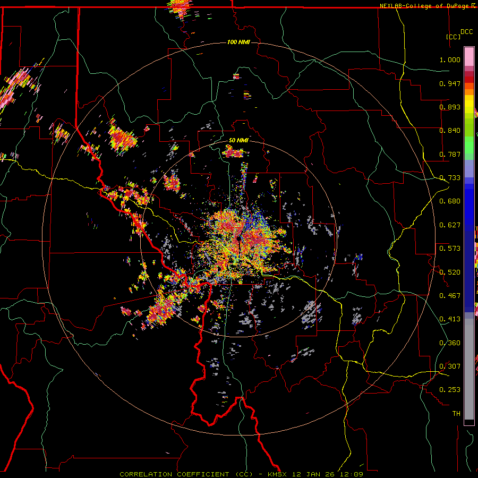
Task: Click the DCC legend title
Action: coord(466,32)
